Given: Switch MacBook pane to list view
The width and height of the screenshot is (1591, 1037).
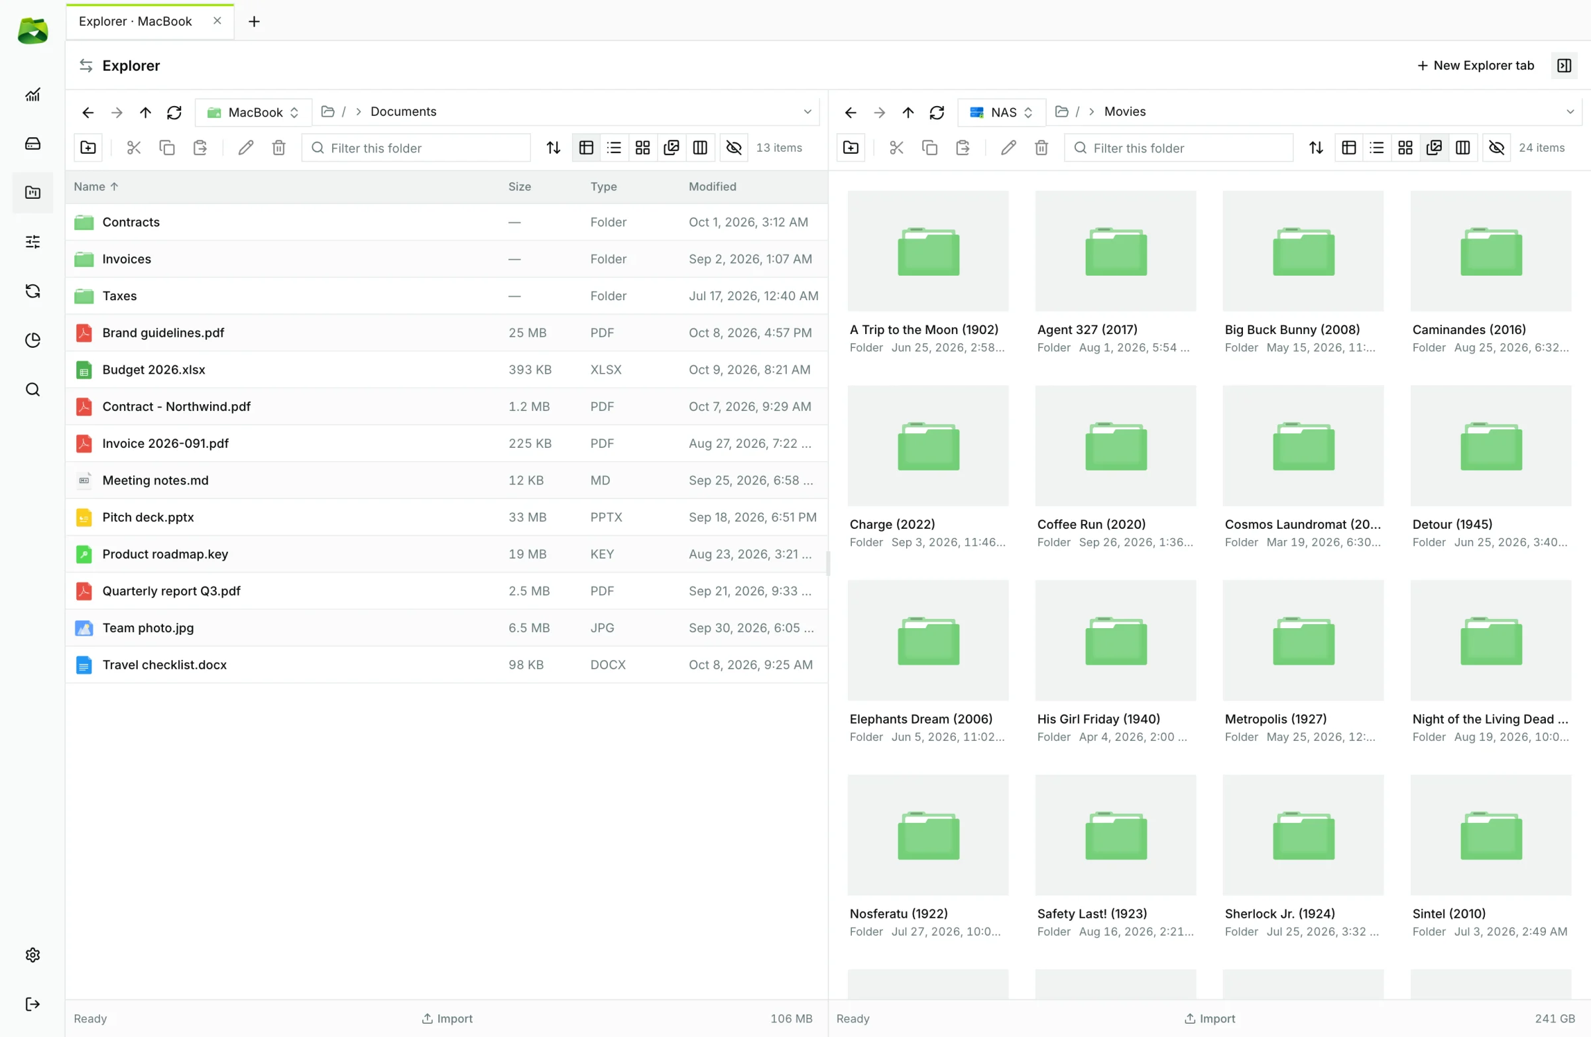Looking at the screenshot, I should [x=615, y=148].
